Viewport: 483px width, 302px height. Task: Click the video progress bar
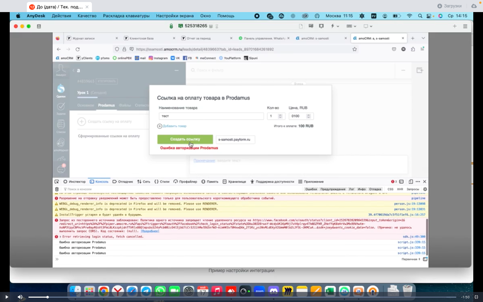[x=242, y=297]
